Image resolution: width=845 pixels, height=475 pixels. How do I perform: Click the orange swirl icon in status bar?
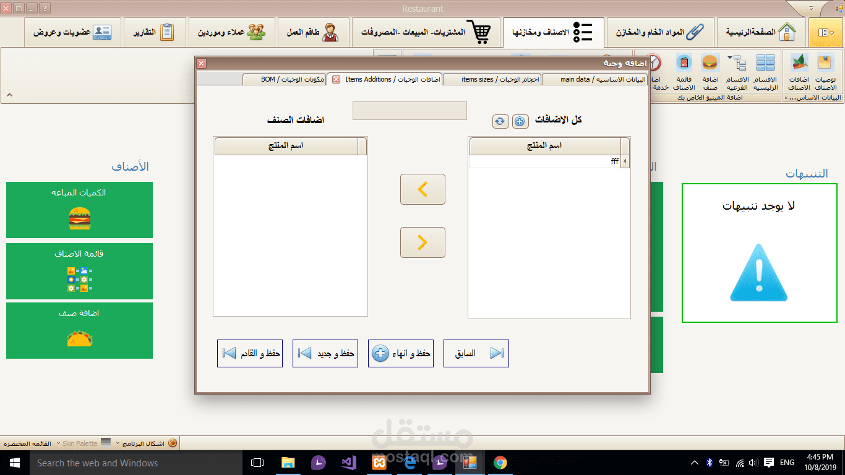point(173,443)
